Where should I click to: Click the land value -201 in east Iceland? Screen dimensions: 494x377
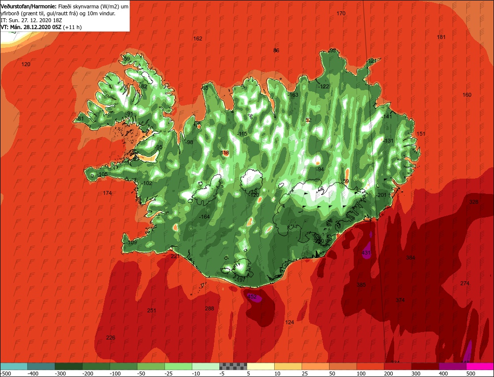(x=381, y=195)
